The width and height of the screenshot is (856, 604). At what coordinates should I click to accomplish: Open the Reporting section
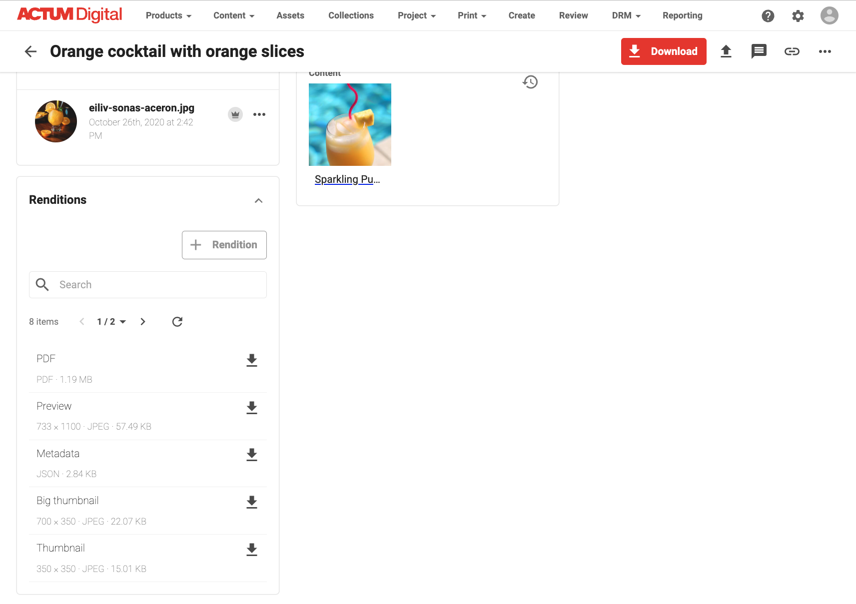tap(682, 15)
